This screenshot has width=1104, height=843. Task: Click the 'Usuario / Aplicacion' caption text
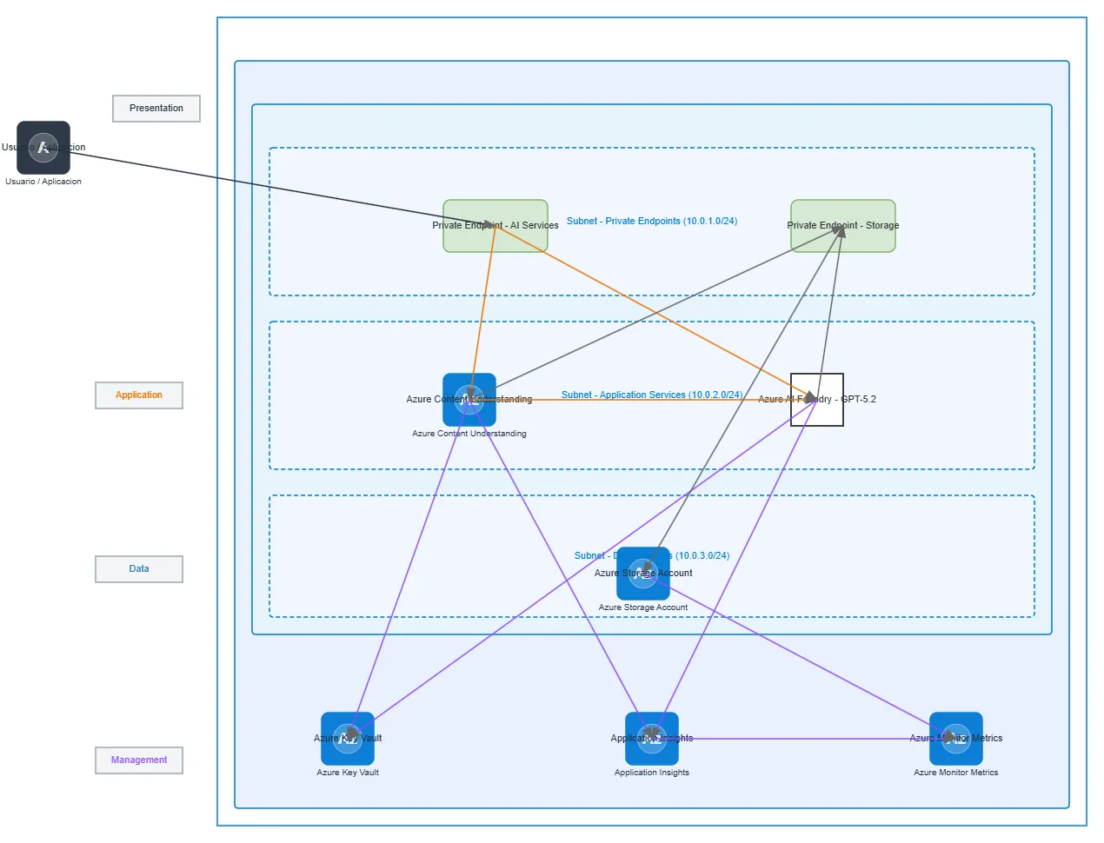43,182
